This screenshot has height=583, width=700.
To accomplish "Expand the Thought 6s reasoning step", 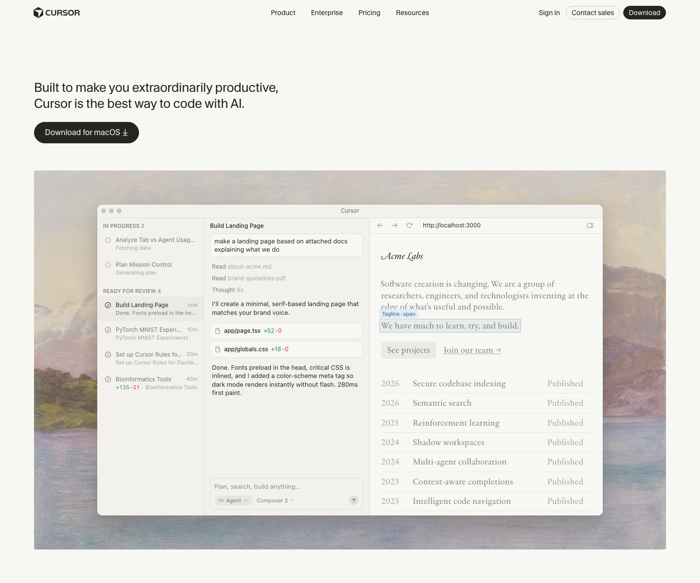I will 227,290.
